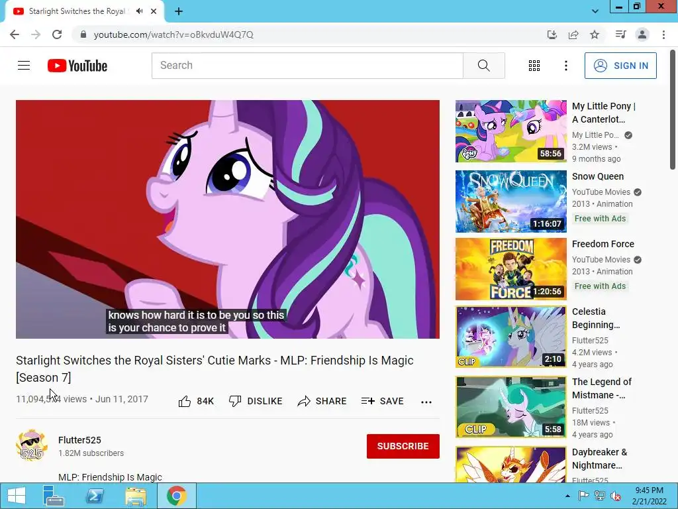Go to YouTube home via logo

pos(77,66)
